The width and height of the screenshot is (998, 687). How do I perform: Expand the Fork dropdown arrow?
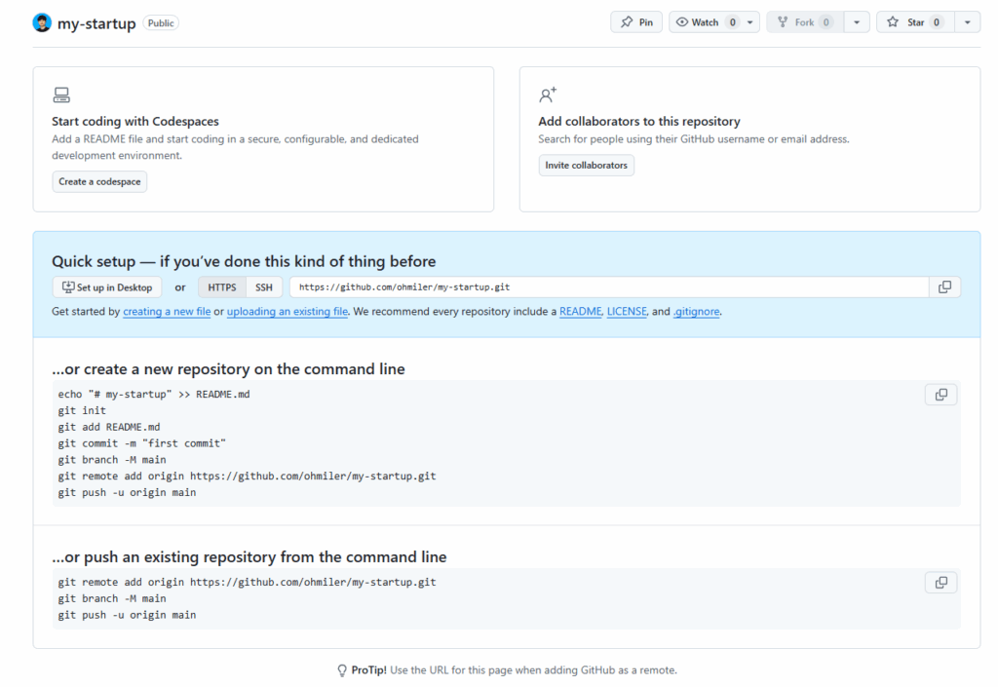(x=856, y=22)
